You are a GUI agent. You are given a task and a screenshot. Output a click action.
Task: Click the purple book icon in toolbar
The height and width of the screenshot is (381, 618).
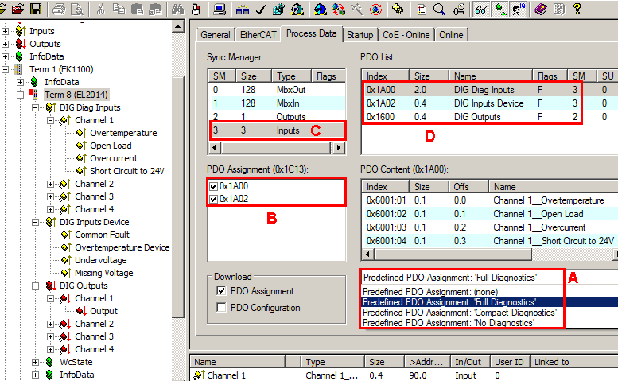click(x=541, y=9)
